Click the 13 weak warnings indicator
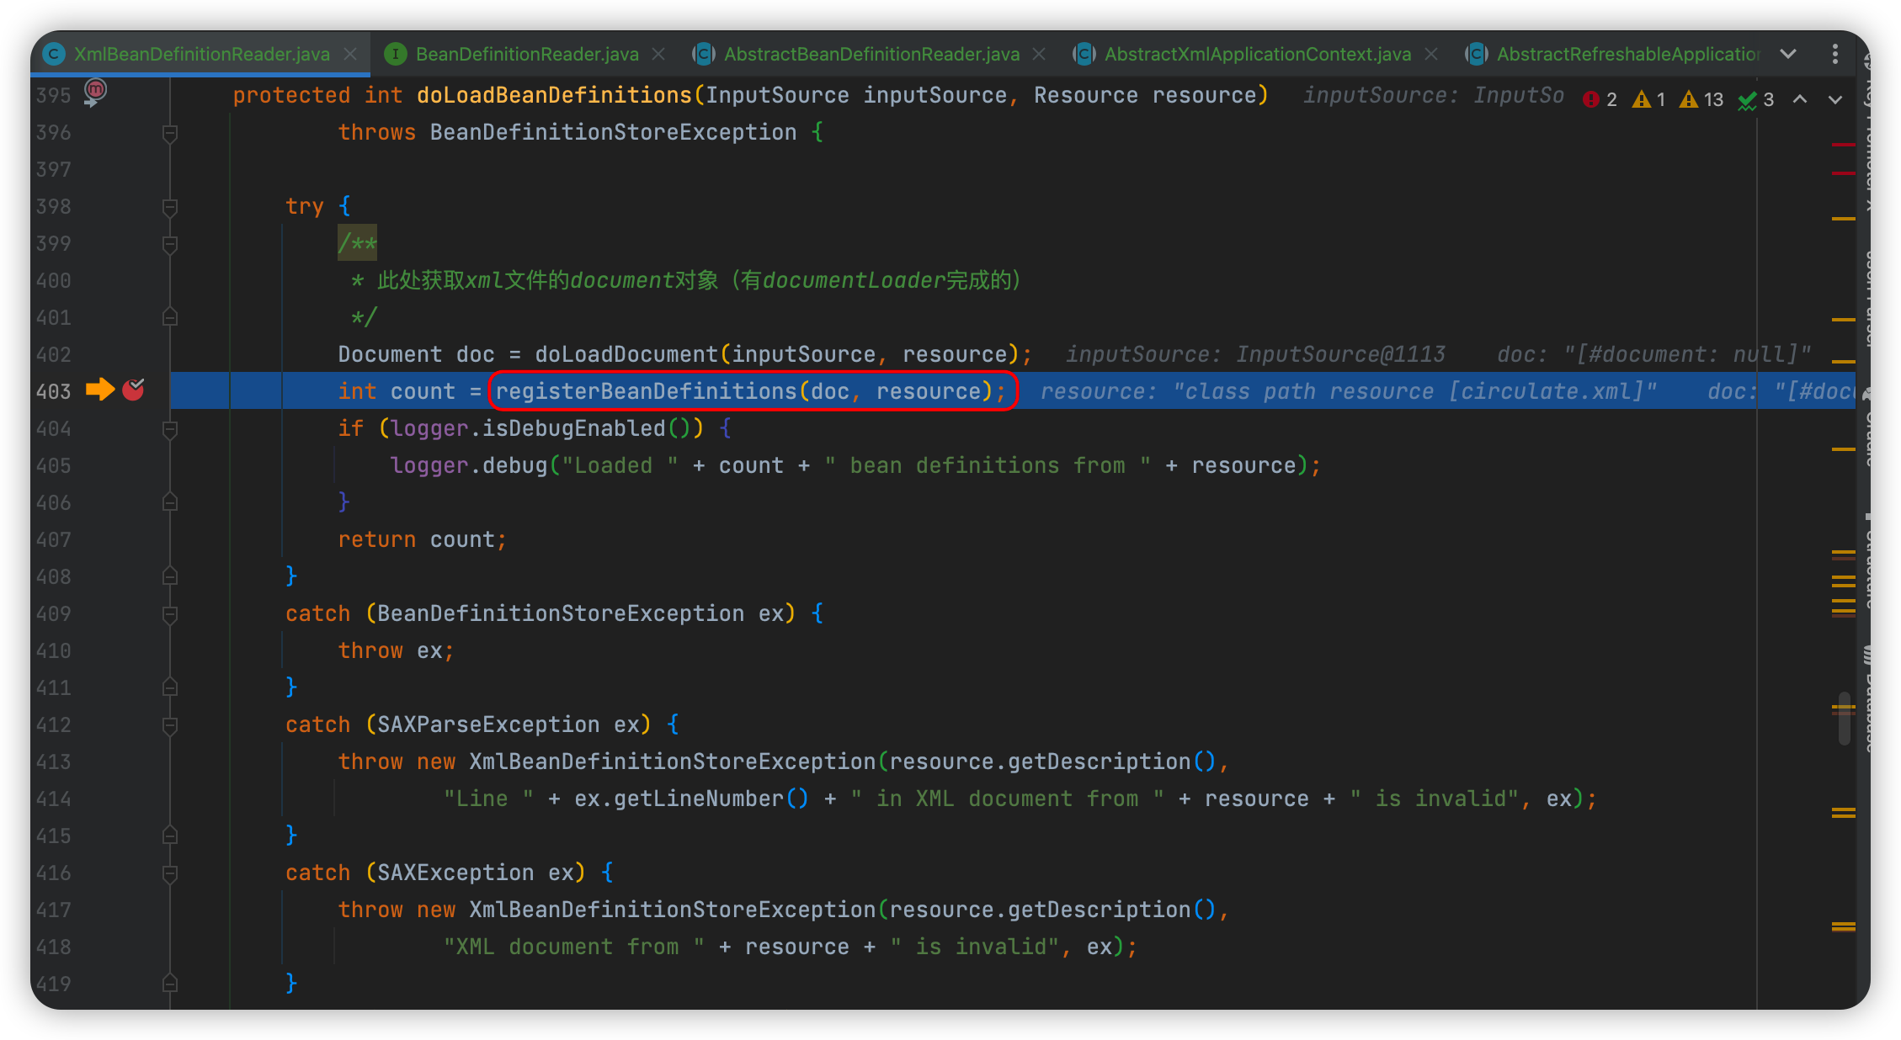Screen dimensions: 1901x1040 point(1701,99)
